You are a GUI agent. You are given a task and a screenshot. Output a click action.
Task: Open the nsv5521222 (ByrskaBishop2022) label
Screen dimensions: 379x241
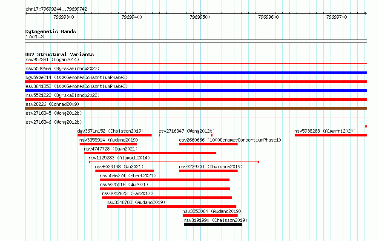(x=63, y=95)
